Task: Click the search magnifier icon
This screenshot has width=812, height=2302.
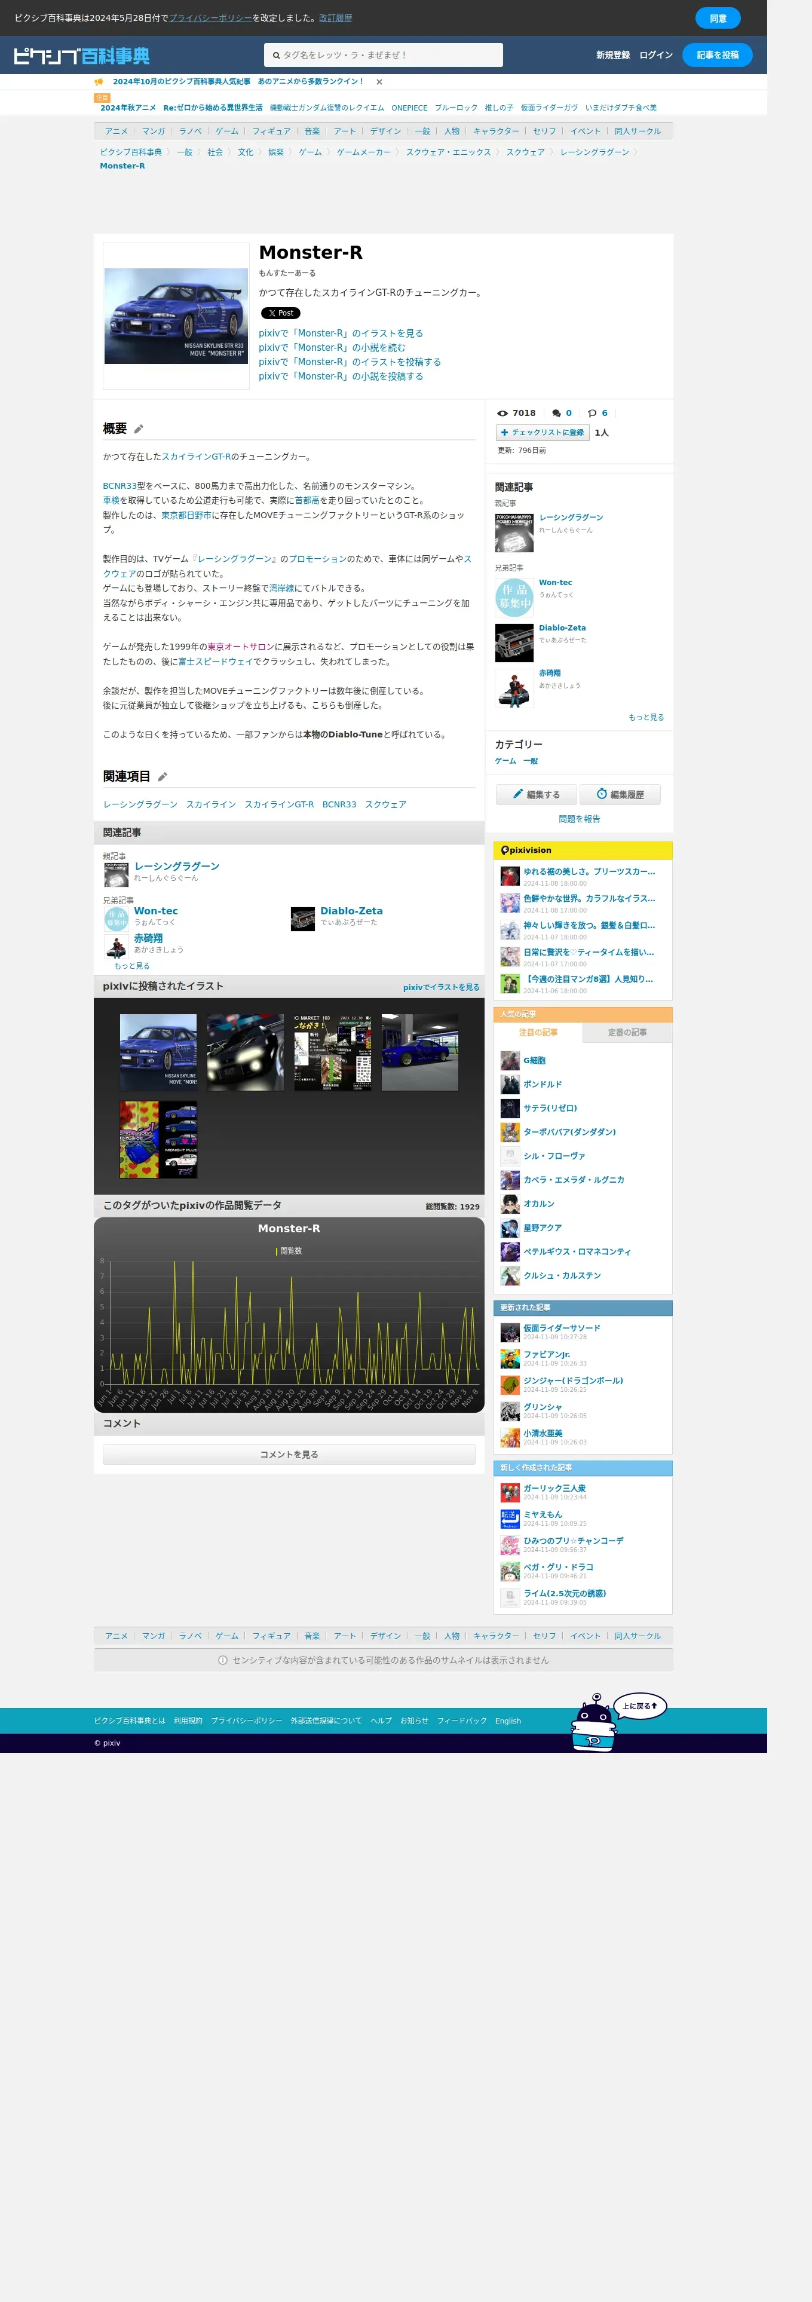Action: [276, 56]
